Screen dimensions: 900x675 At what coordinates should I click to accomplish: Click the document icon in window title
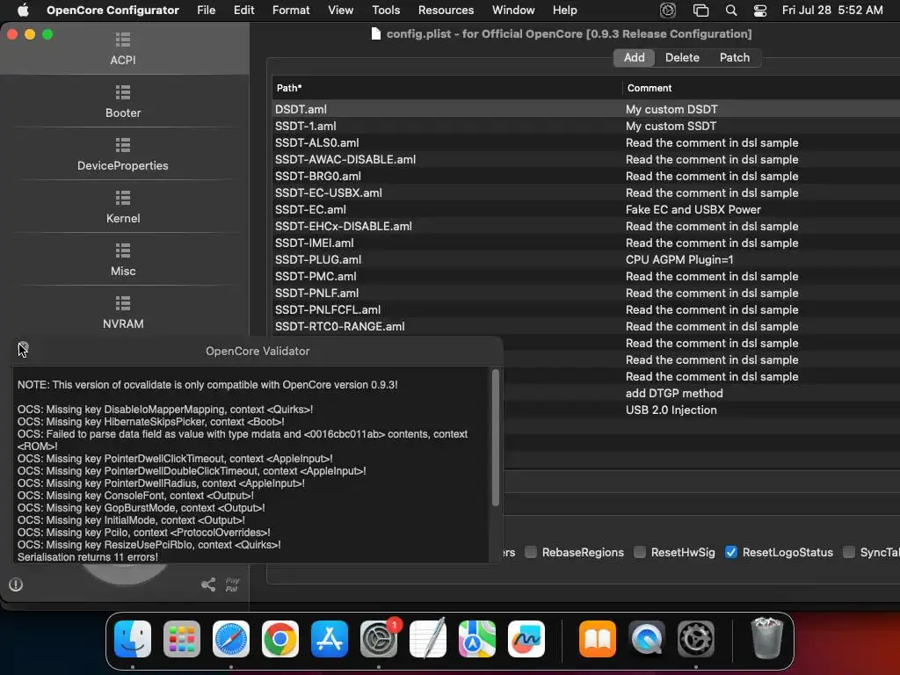click(x=376, y=34)
